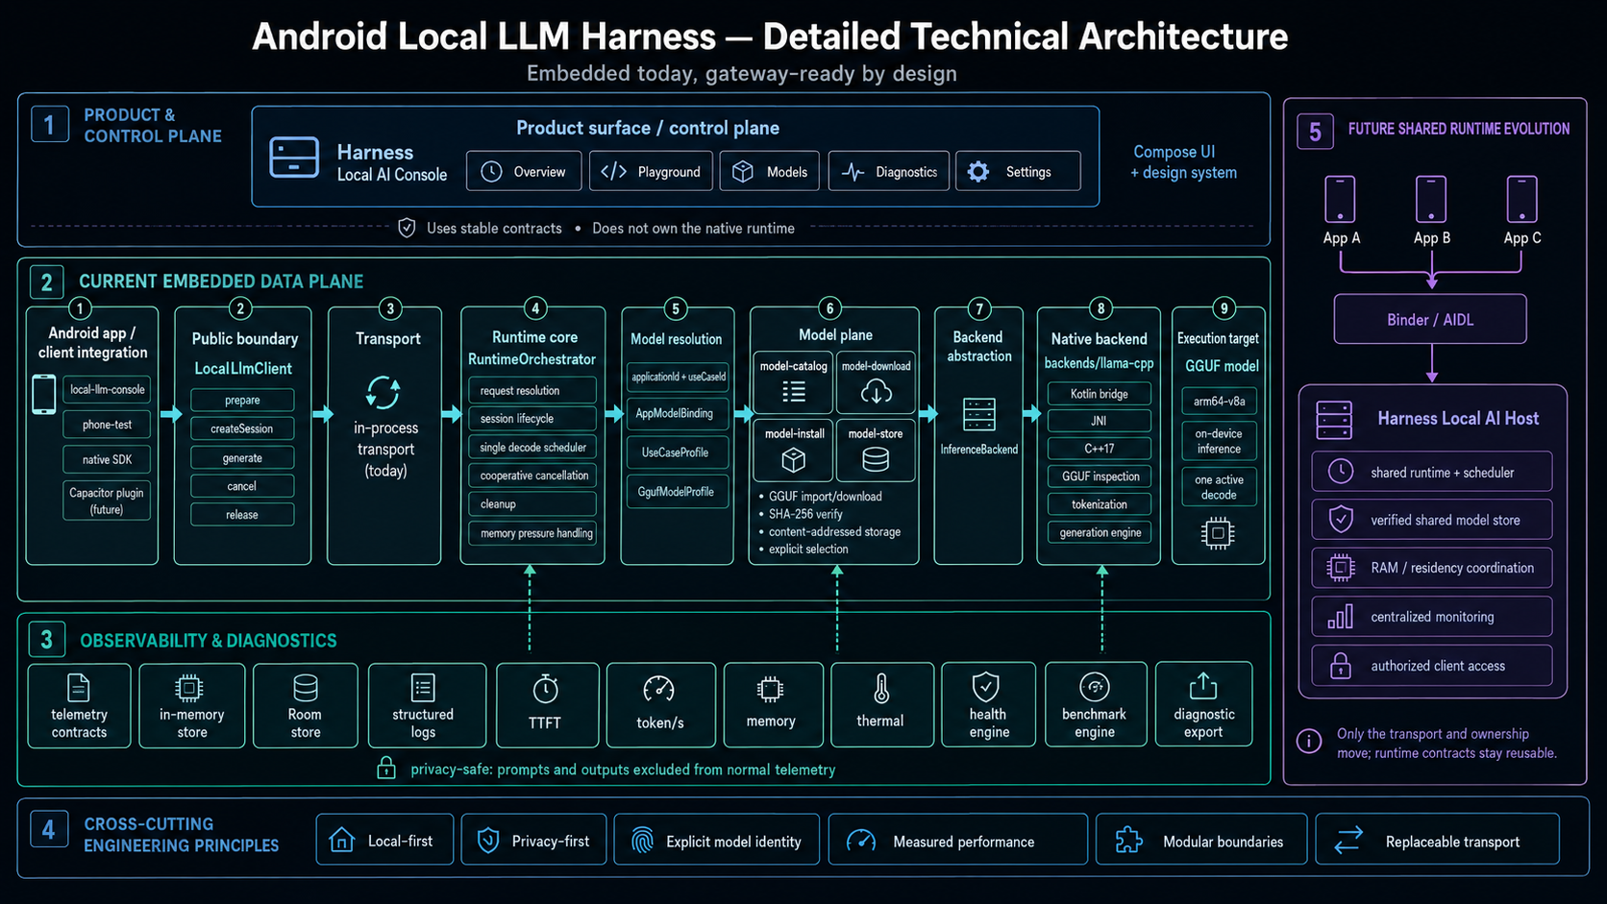1607x904 pixels.
Task: Click the 'Capacitor plugin (future)' label
Action: click(x=107, y=501)
